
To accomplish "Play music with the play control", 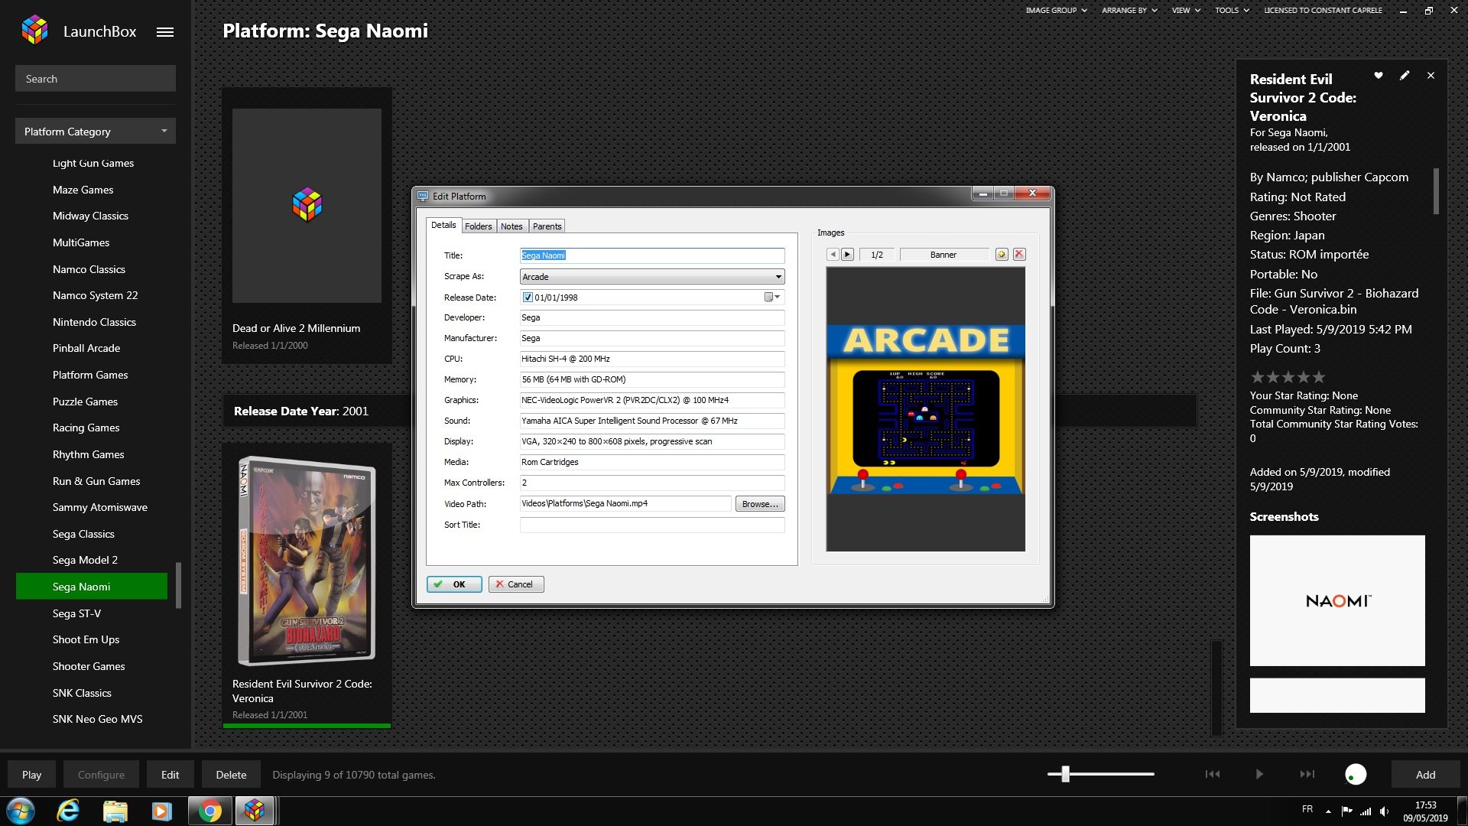I will pyautogui.click(x=1259, y=774).
